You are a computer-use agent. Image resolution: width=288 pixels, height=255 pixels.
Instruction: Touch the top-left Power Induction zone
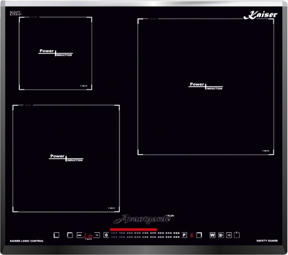(56, 53)
